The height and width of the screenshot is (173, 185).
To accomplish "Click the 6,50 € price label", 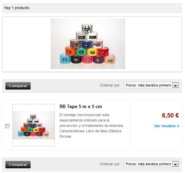I will pyautogui.click(x=170, y=115).
